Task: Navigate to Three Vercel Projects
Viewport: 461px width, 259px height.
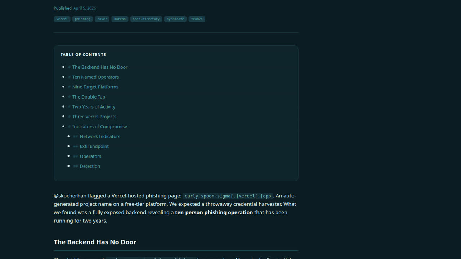Action: (x=94, y=117)
